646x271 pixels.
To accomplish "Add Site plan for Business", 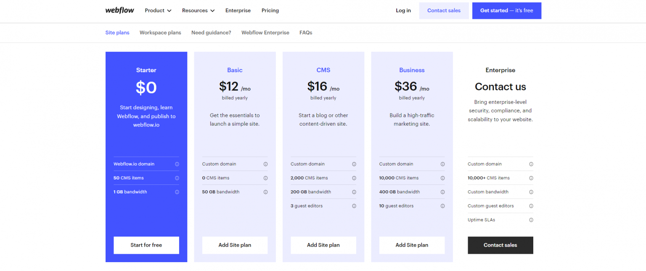I will pyautogui.click(x=412, y=245).
